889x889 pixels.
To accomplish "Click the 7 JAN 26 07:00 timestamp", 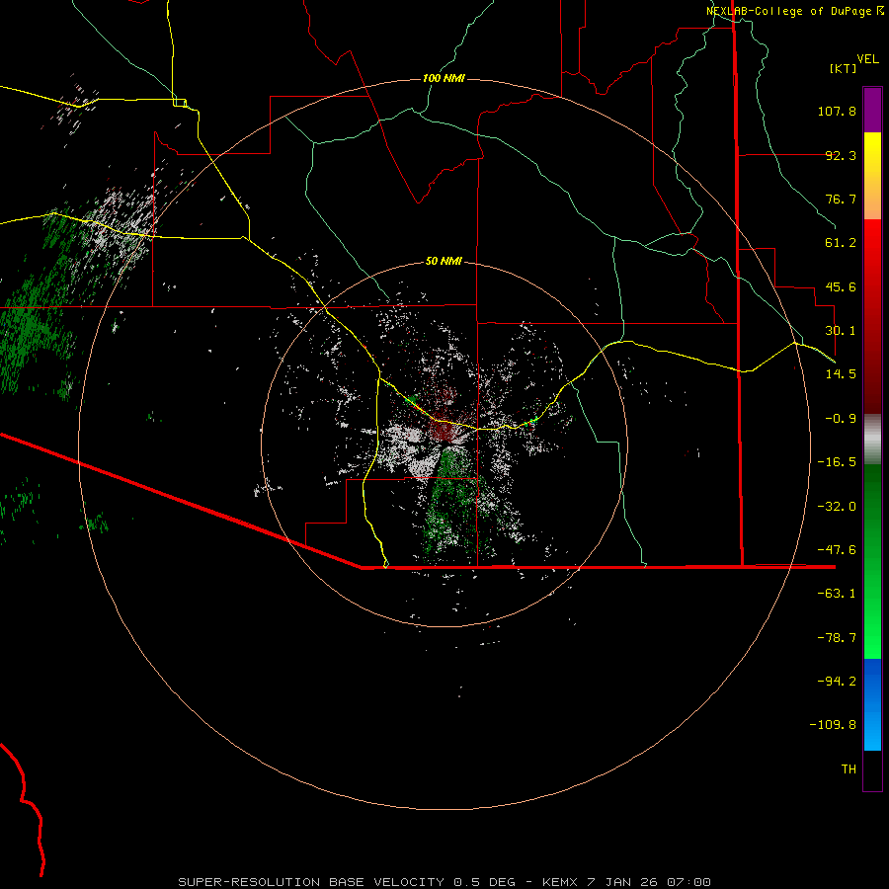I will (649, 882).
